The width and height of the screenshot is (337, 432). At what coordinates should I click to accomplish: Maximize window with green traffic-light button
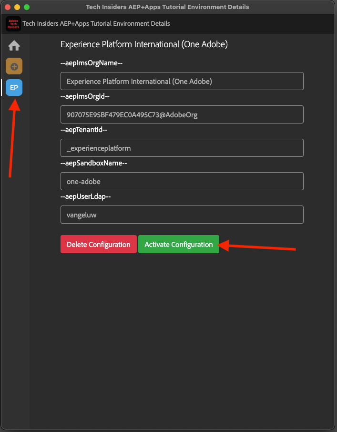pos(27,7)
